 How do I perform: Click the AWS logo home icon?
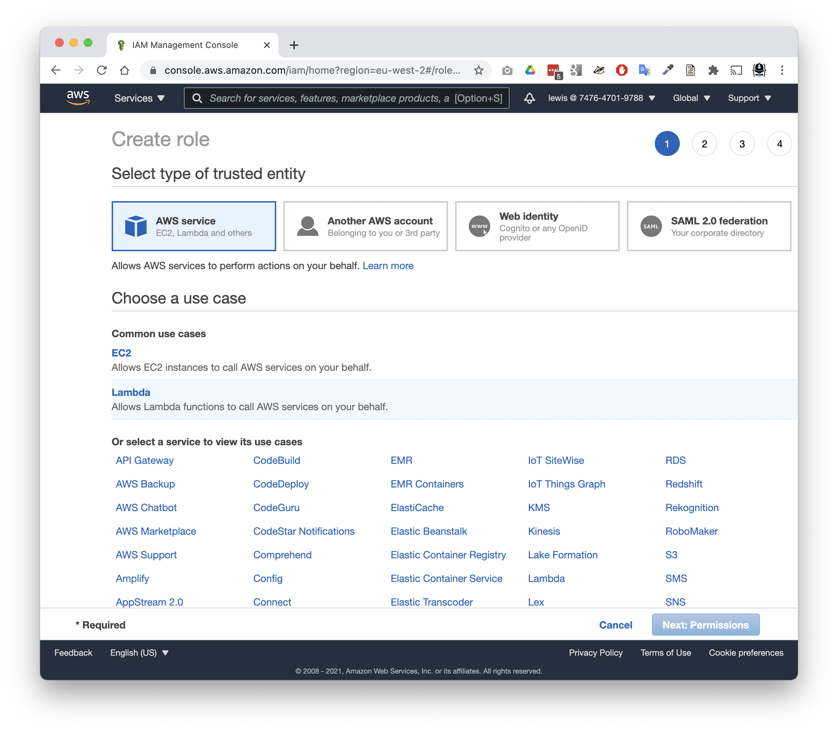pos(78,98)
